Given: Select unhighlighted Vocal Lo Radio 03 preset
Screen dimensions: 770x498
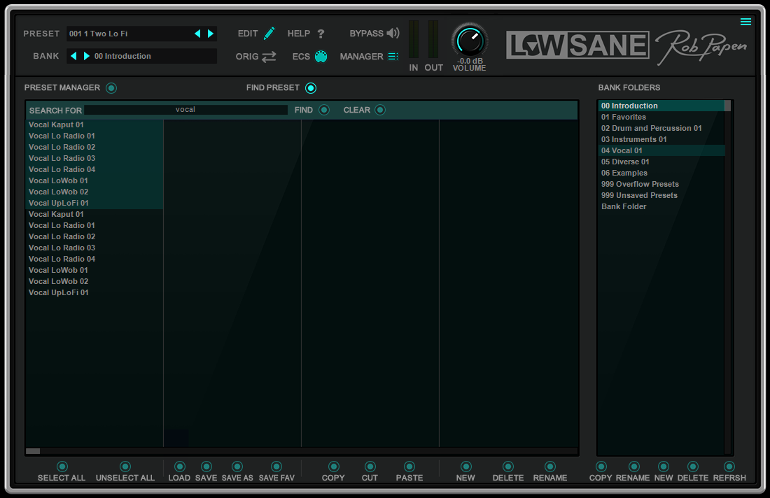Looking at the screenshot, I should tap(94, 248).
